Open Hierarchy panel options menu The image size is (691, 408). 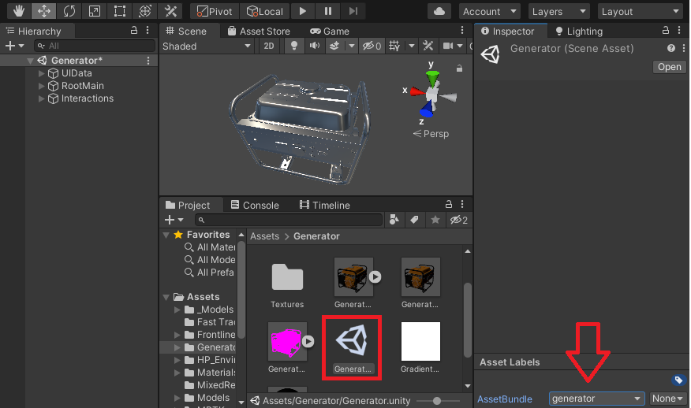tap(148, 31)
